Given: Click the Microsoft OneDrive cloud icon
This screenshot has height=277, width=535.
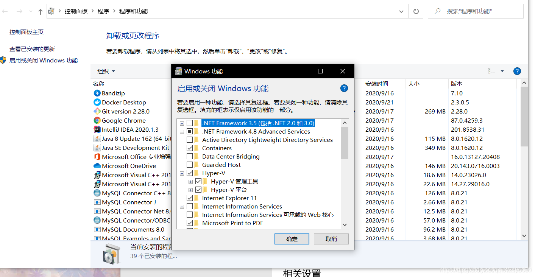Looking at the screenshot, I should [x=97, y=166].
